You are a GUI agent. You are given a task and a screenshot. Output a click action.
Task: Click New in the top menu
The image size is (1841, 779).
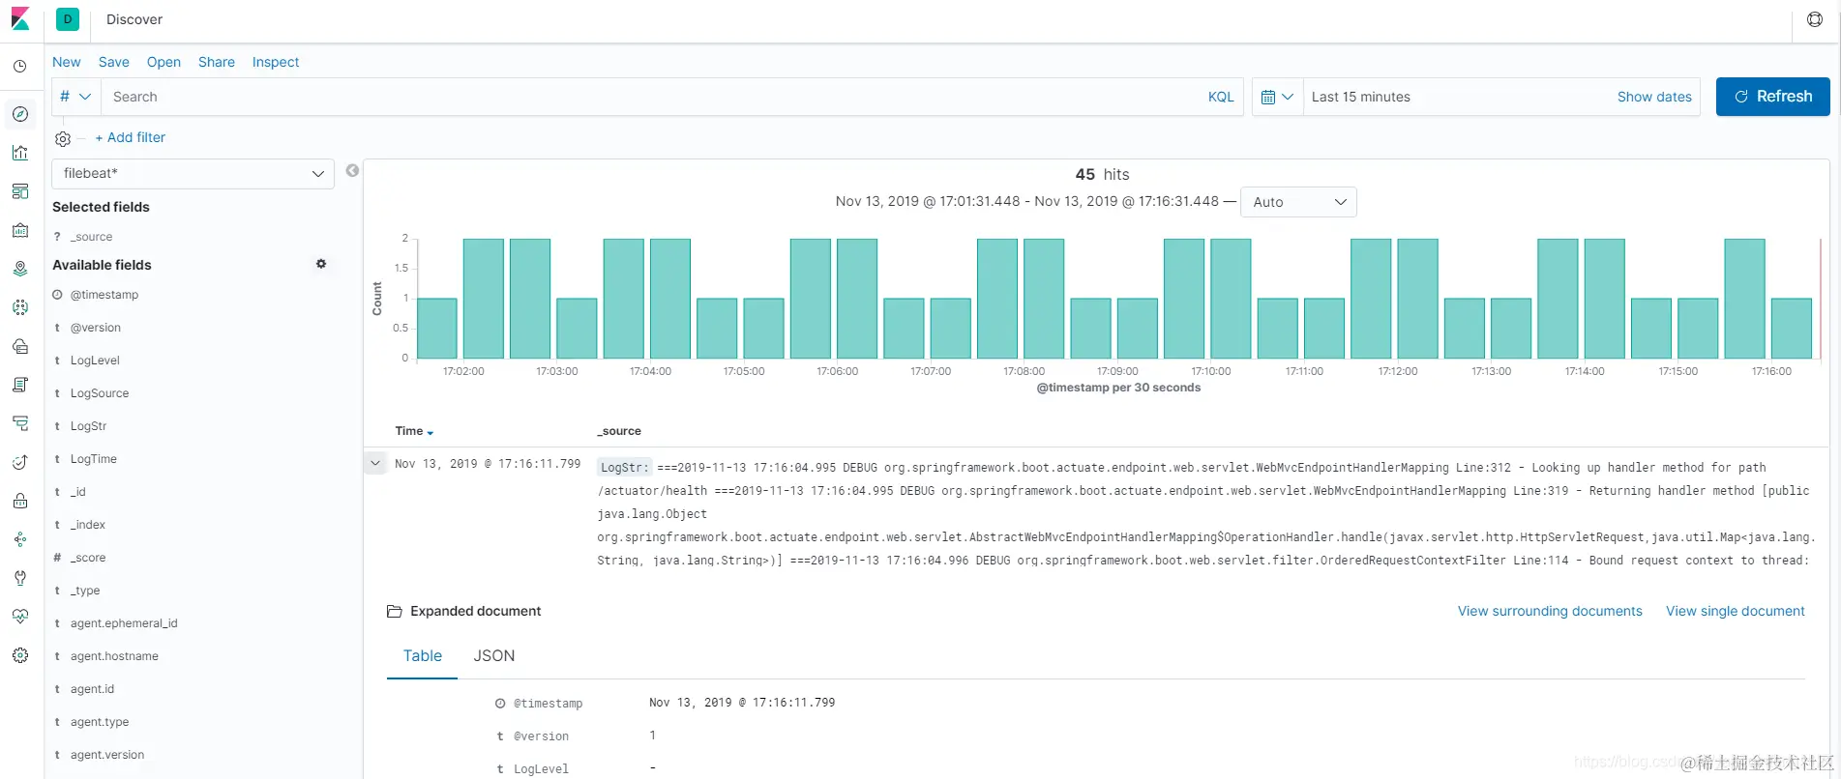(67, 62)
